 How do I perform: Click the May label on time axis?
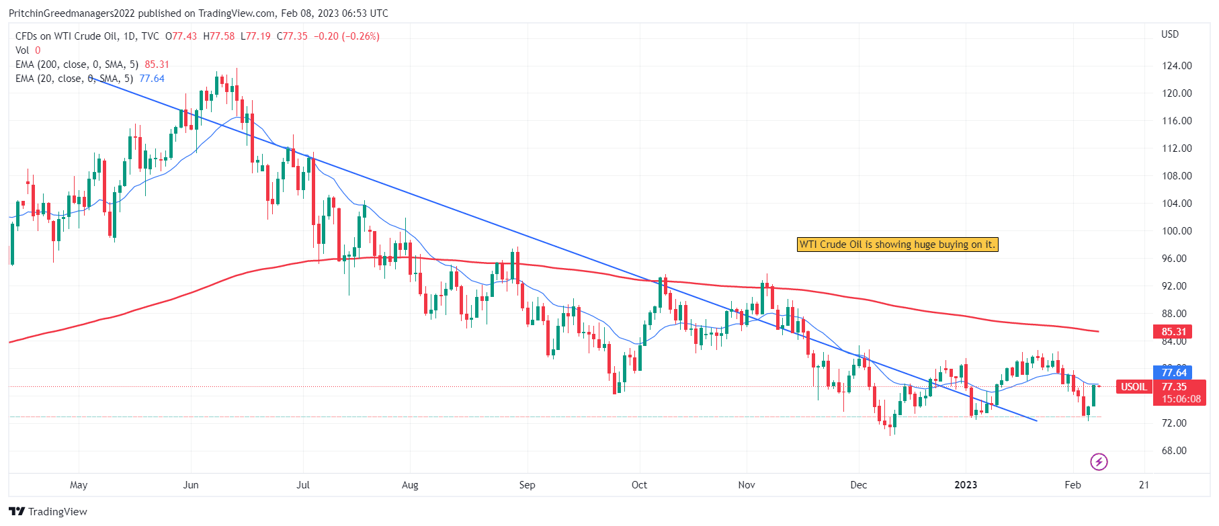click(79, 484)
